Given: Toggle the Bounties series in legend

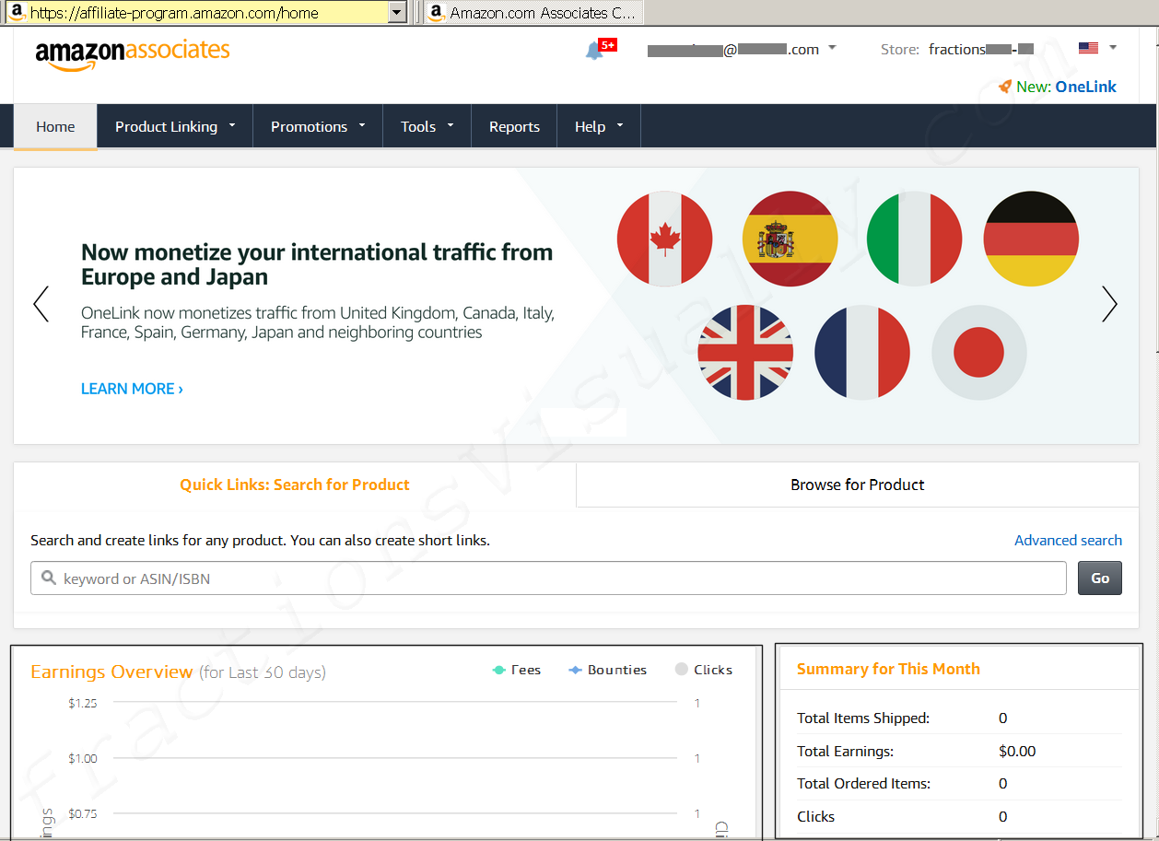Looking at the screenshot, I should 607,670.
